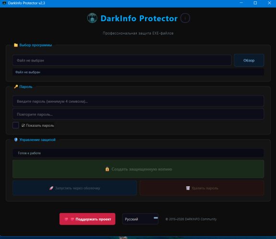Click the Удалить пароль button

click(202, 188)
